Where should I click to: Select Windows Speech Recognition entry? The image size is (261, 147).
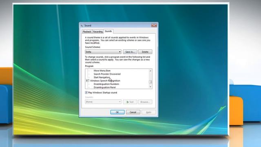tap(105, 81)
